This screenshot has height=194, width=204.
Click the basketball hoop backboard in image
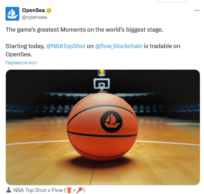tap(102, 84)
